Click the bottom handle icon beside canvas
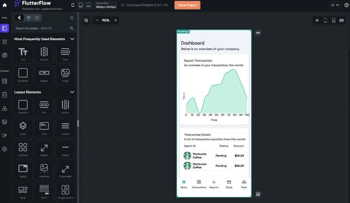350x203 pixels. (258, 194)
